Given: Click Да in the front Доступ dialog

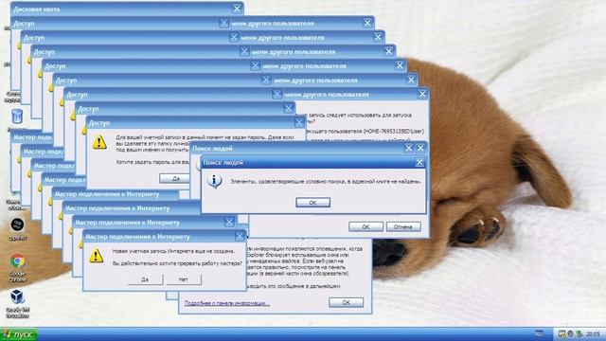Looking at the screenshot, I should (x=175, y=178).
